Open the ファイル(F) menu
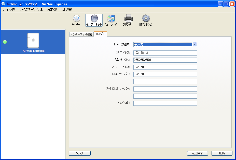This screenshot has height=160, width=236. tap(9, 10)
